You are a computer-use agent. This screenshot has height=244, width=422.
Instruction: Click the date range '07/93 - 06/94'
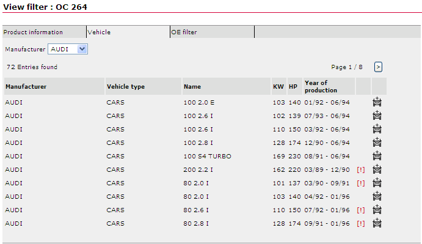click(x=327, y=116)
